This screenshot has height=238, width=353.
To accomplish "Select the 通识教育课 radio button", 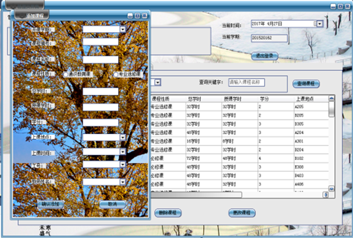I will pyautogui.click(x=66, y=74).
